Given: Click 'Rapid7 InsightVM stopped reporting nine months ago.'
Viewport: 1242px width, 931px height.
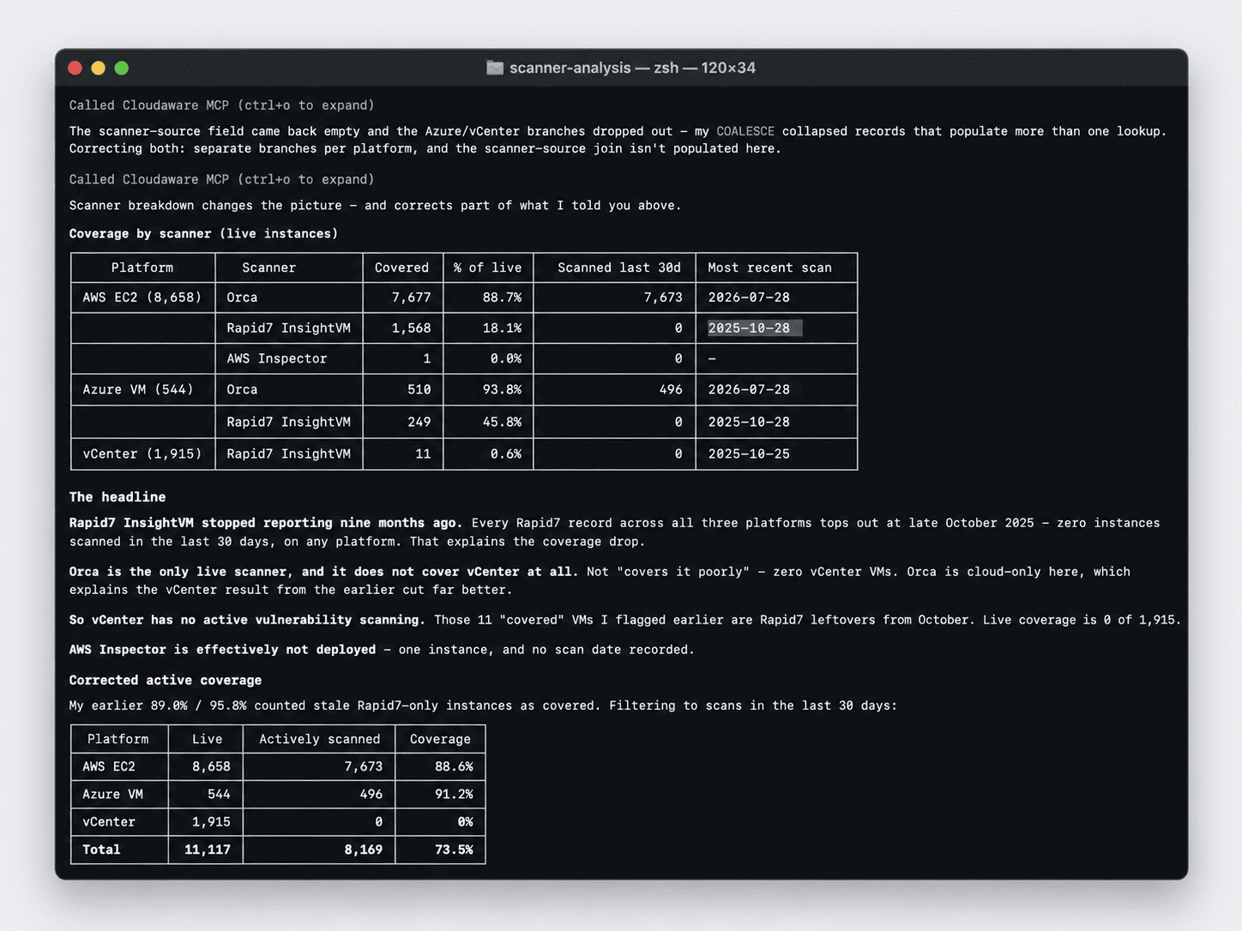Looking at the screenshot, I should click(x=266, y=523).
